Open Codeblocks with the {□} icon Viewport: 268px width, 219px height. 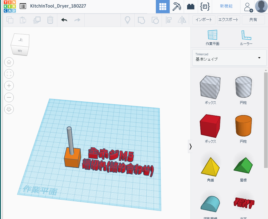[x=205, y=6]
